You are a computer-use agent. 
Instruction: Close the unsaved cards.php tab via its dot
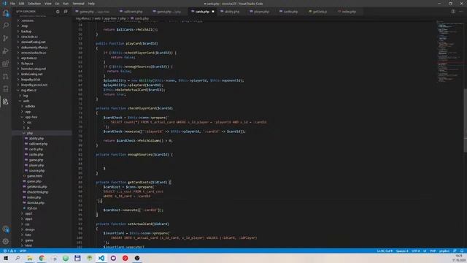click(x=213, y=12)
